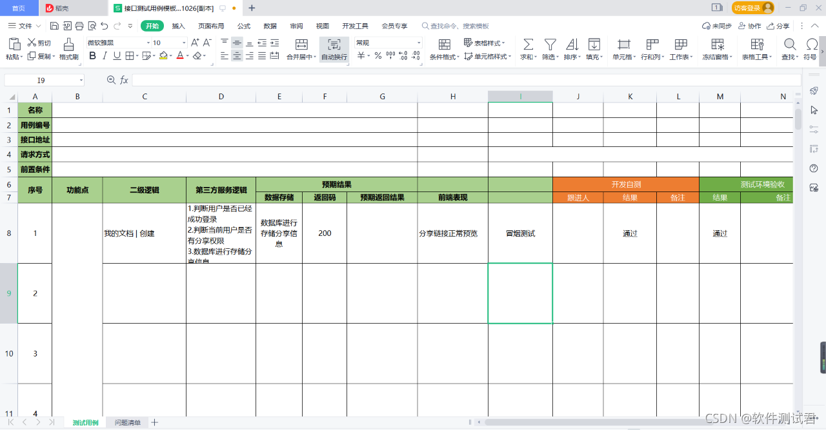Toggle middle vertical alignment
The width and height of the screenshot is (826, 430).
(x=237, y=43)
